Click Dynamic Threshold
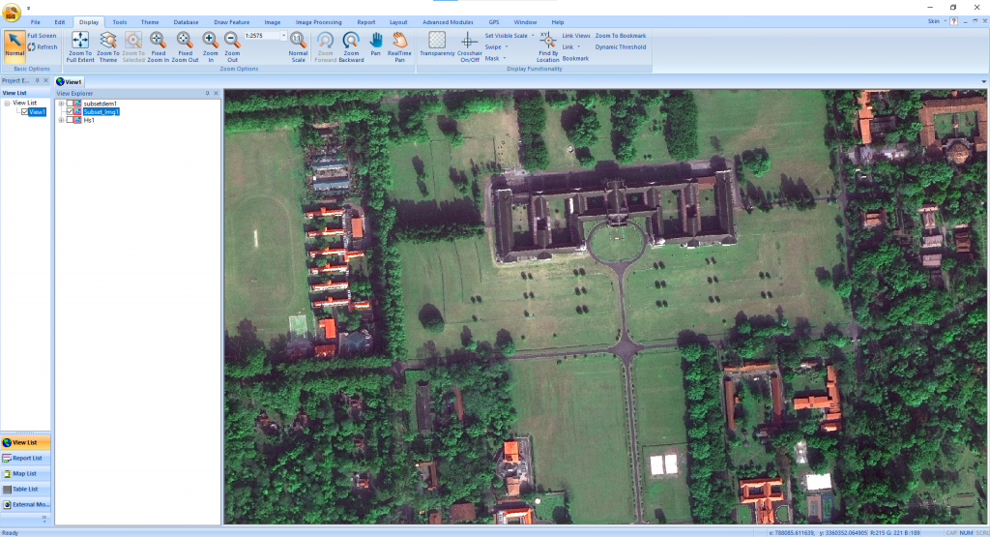This screenshot has height=537, width=990. point(620,47)
